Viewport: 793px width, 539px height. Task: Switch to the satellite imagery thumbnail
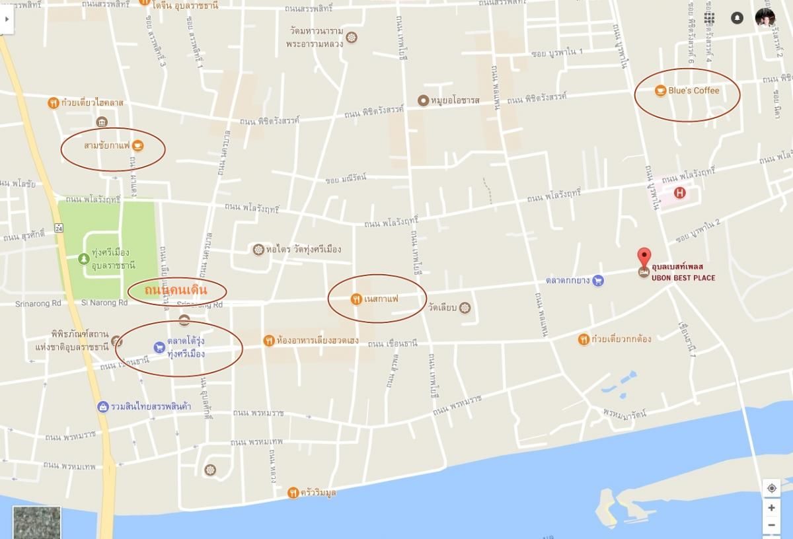[x=36, y=522]
